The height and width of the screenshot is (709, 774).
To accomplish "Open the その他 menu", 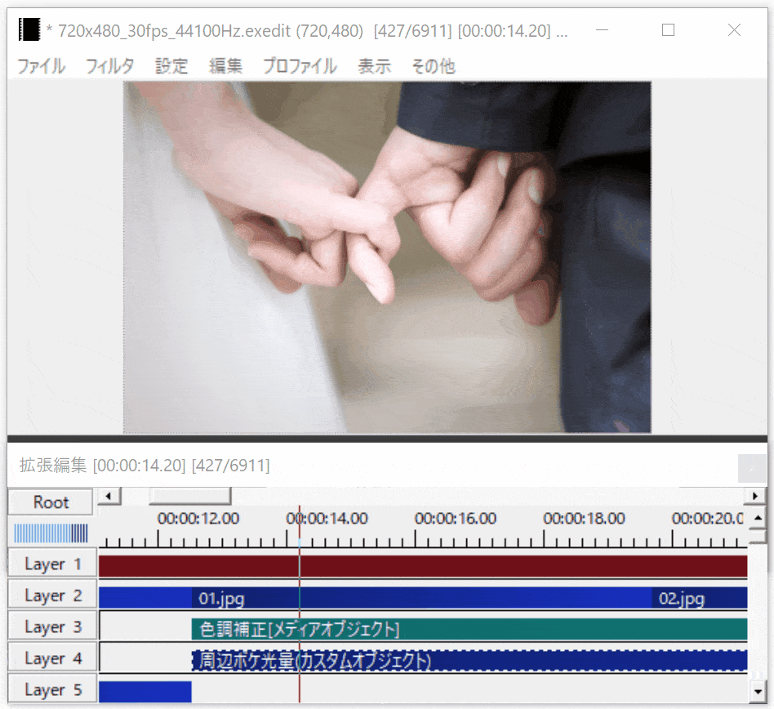I will (x=433, y=66).
